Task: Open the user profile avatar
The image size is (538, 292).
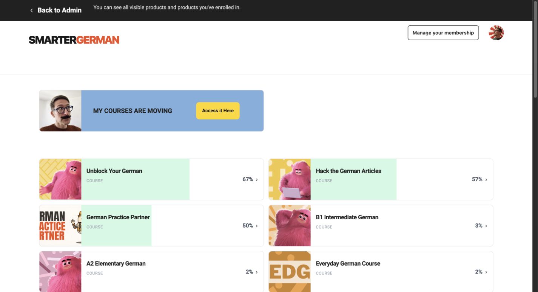Action: [x=496, y=33]
